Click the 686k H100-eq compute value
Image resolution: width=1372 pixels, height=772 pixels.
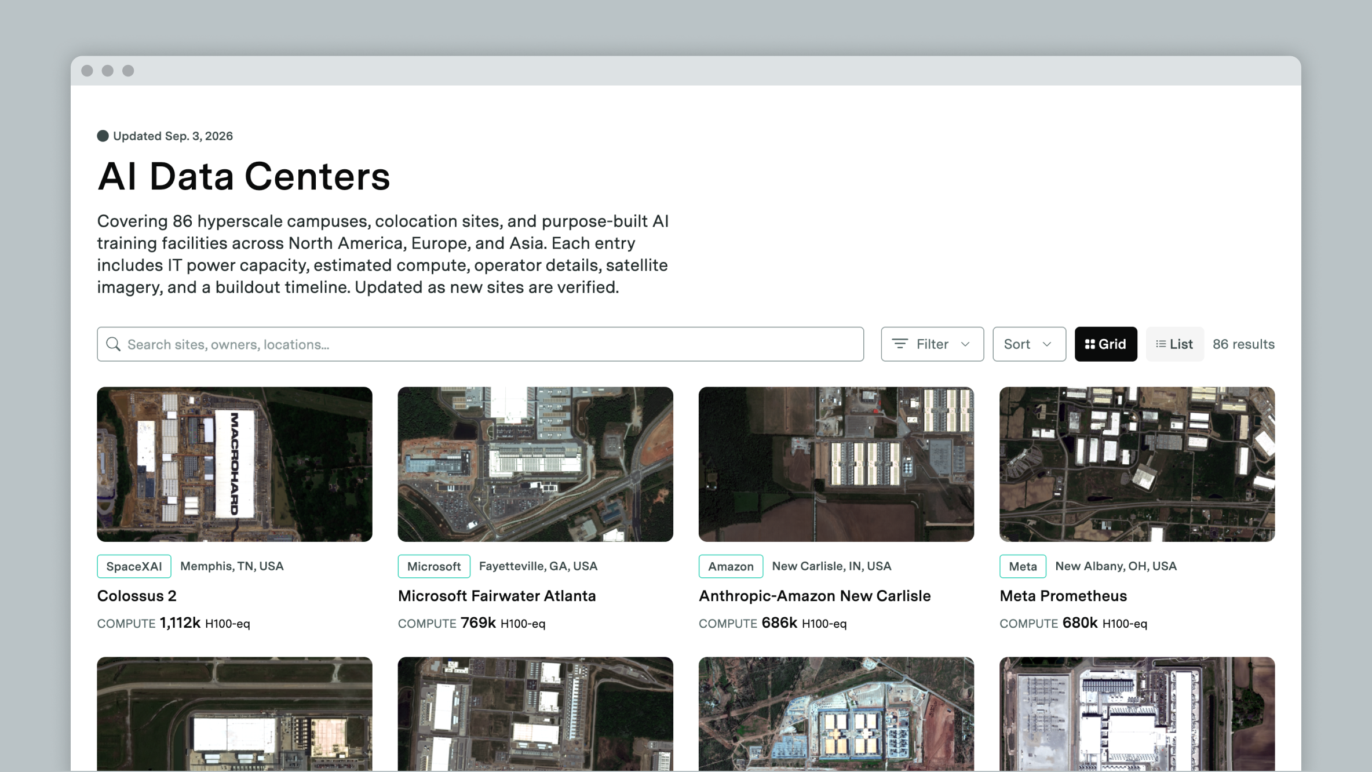pos(804,623)
